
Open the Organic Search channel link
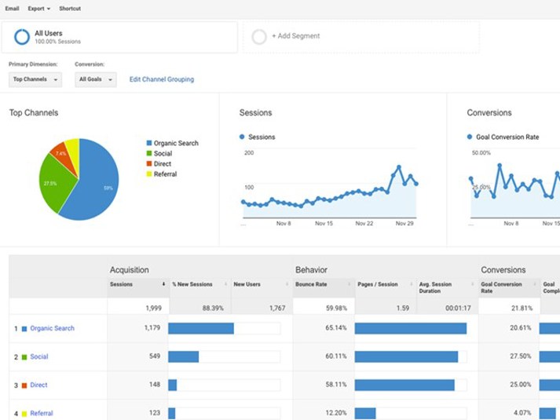pos(52,329)
